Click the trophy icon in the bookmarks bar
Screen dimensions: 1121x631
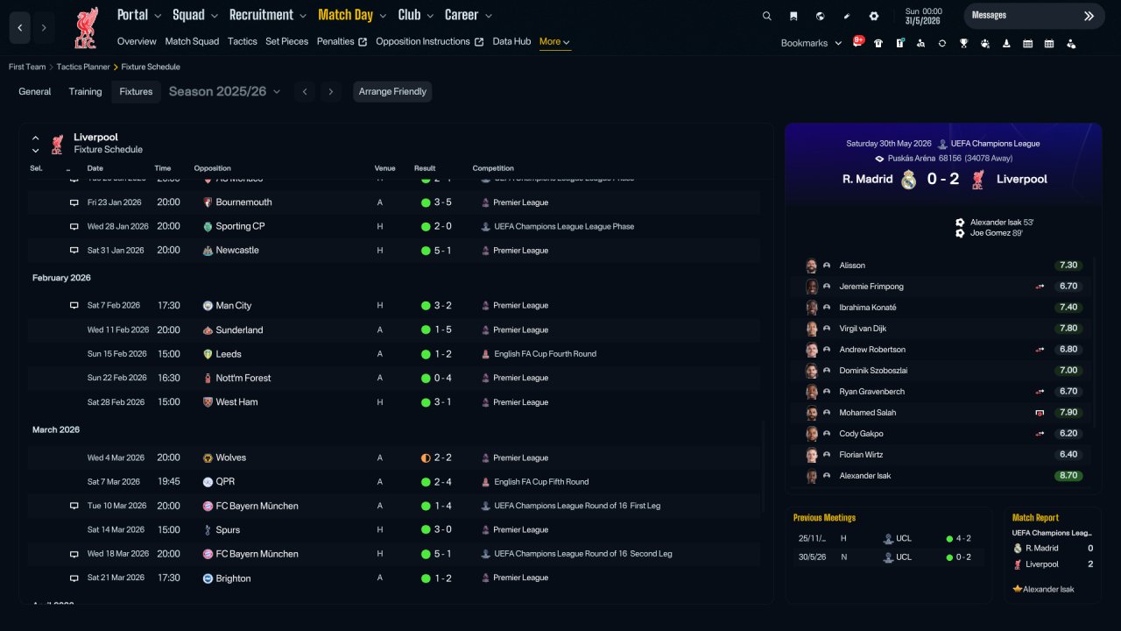pyautogui.click(x=963, y=43)
